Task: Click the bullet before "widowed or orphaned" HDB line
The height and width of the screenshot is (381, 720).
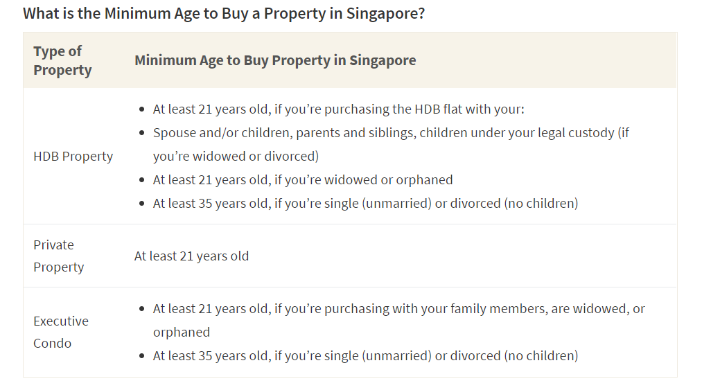Action: click(x=142, y=180)
